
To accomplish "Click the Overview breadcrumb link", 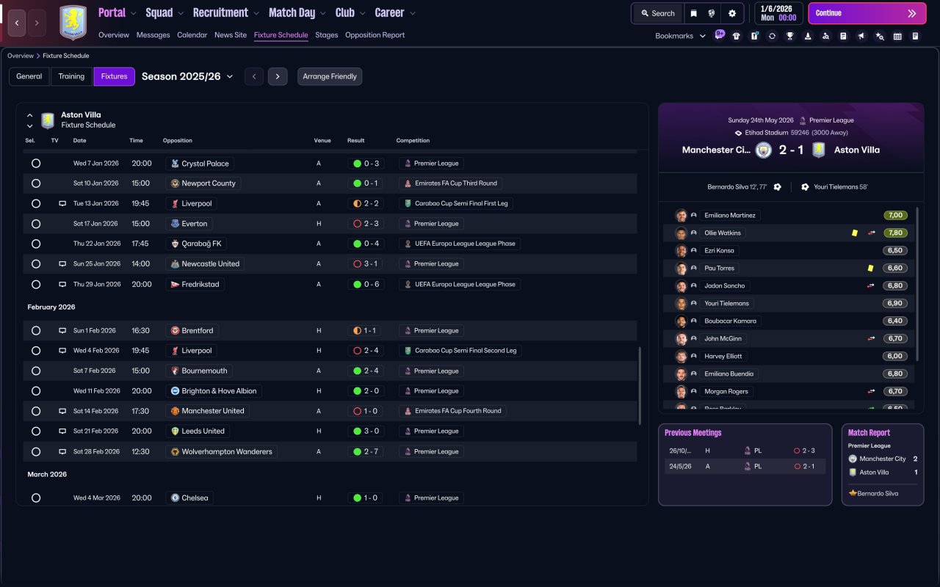I will click(x=21, y=56).
